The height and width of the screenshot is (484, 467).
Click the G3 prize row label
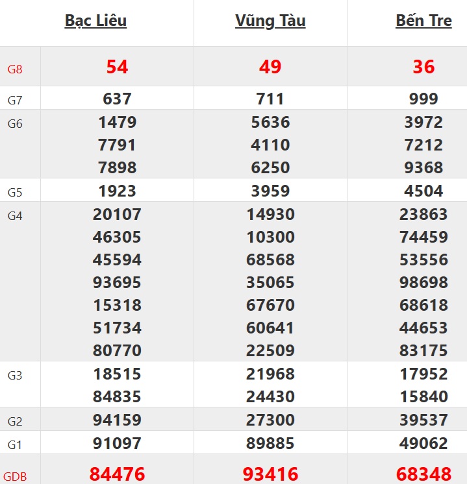coord(15,376)
